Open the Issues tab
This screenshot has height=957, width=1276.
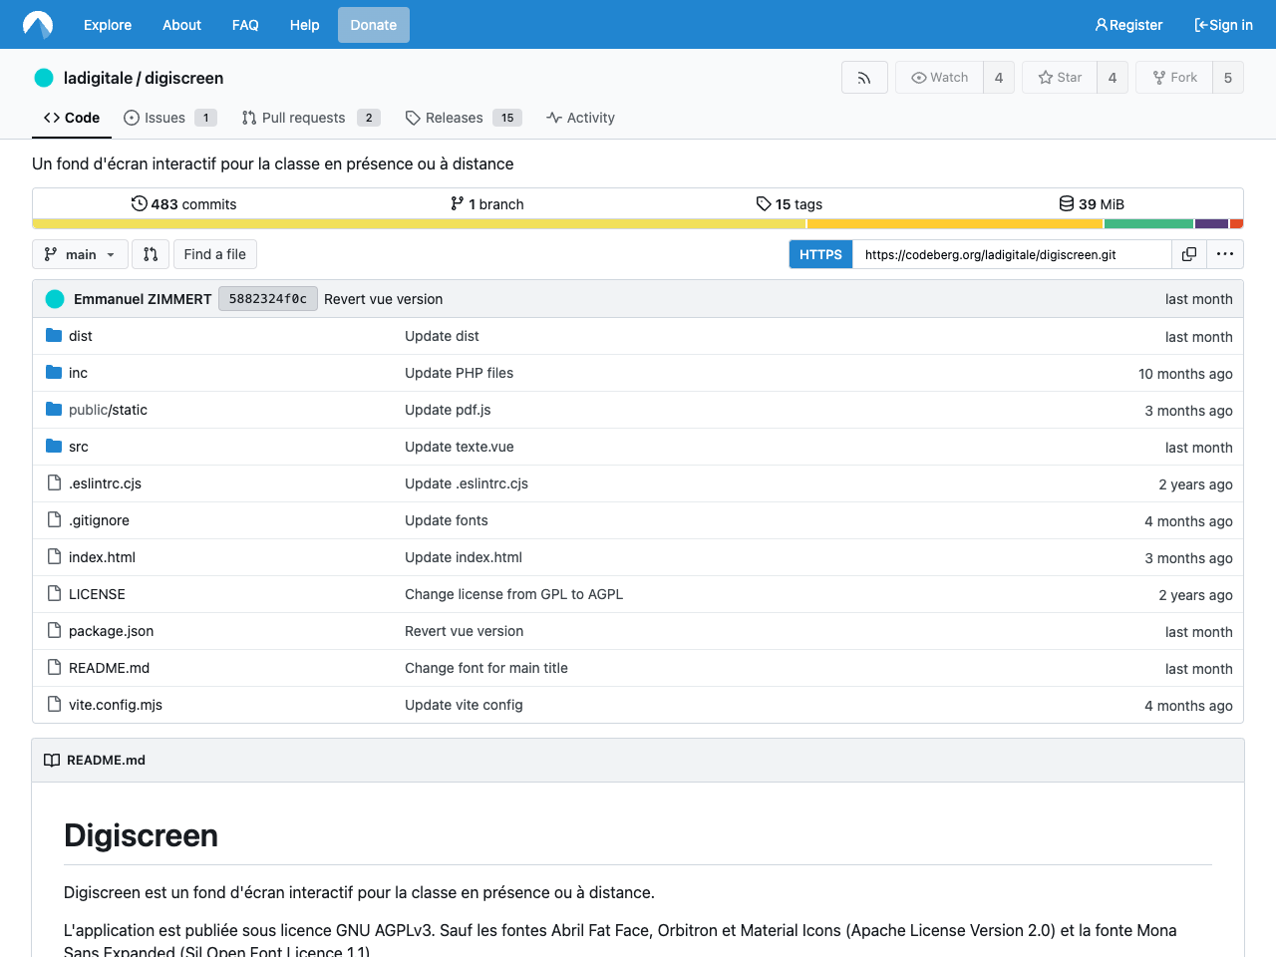click(169, 118)
